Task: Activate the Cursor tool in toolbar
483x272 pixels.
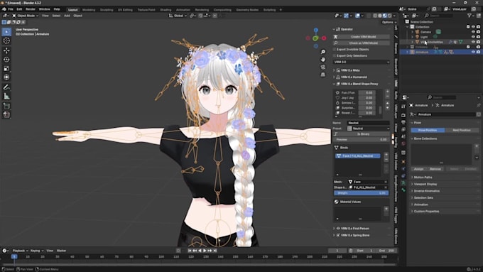Action: point(6,40)
